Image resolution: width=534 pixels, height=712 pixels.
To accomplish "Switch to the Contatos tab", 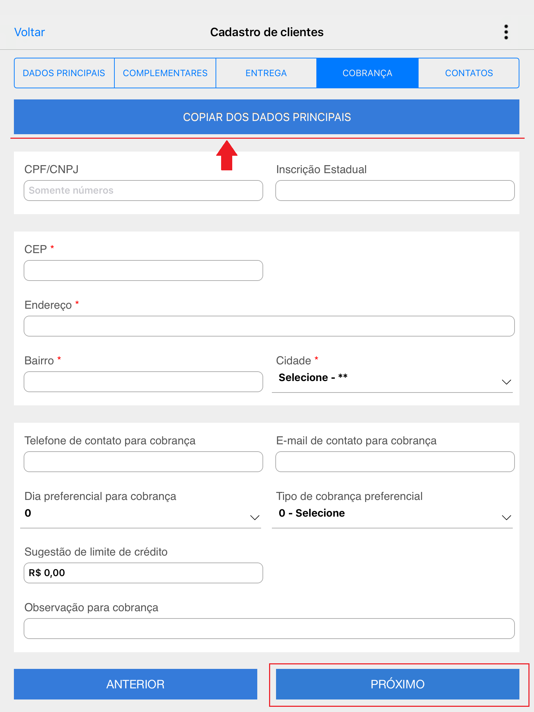I will coord(469,73).
